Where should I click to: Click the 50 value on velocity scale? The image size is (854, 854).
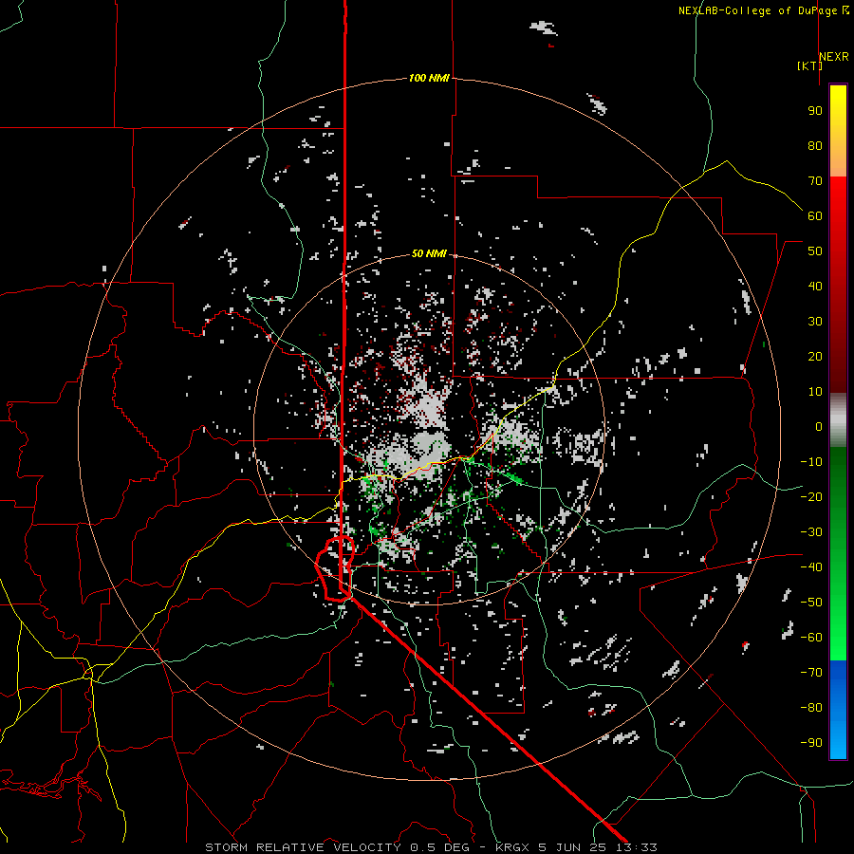point(815,251)
